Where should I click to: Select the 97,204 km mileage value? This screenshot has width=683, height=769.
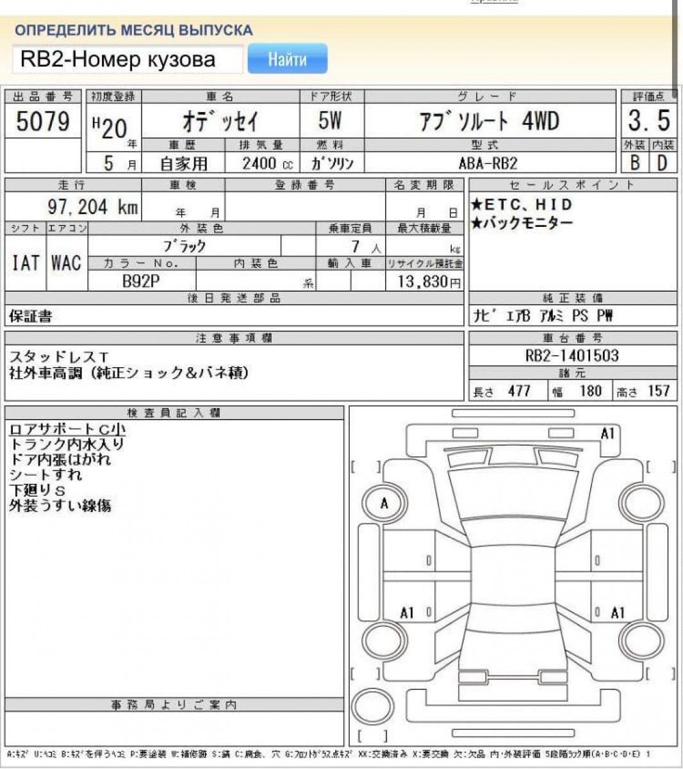[x=93, y=206]
